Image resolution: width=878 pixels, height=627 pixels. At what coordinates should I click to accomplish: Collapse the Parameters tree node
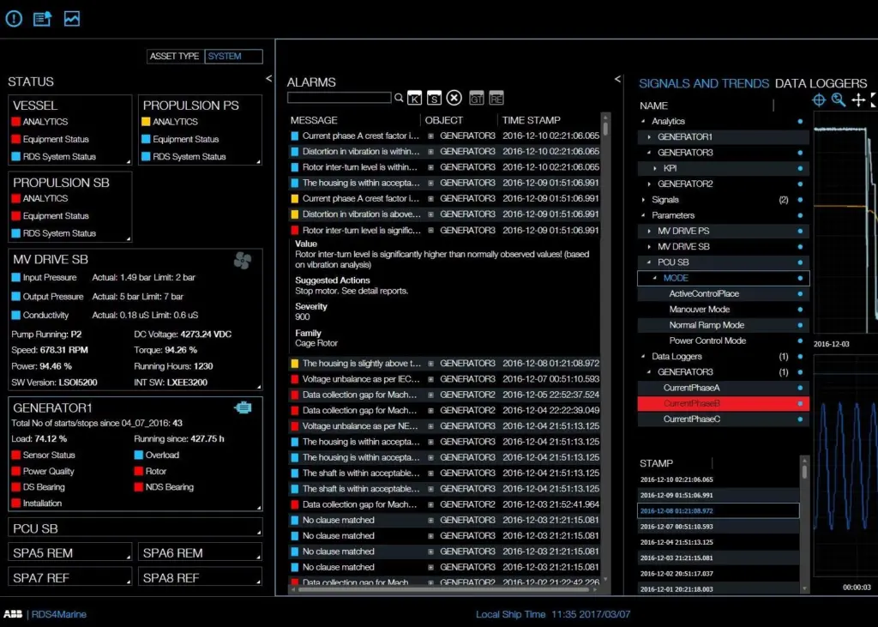(643, 215)
